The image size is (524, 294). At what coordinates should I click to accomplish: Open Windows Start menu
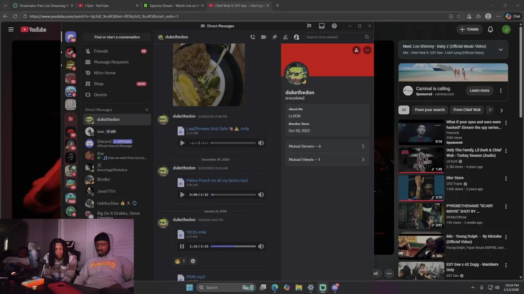(190, 287)
